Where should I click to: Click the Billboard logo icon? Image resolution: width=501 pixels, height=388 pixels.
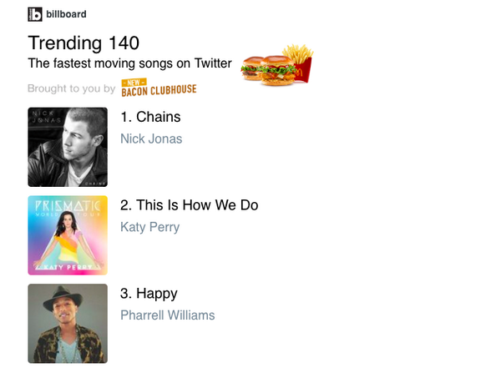click(35, 14)
